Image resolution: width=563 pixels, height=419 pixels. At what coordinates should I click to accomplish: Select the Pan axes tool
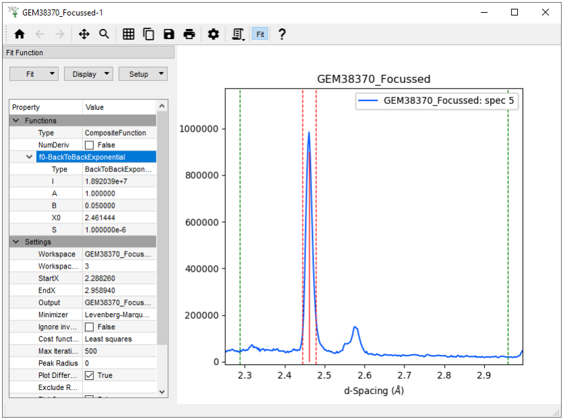[x=84, y=34]
